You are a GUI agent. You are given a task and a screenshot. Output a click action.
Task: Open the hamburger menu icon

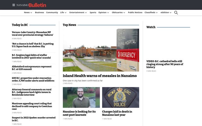(x=13, y=5)
